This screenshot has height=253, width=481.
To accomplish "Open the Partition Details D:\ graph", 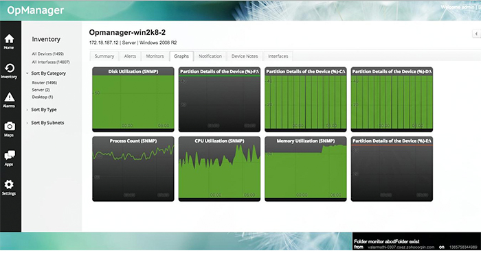I will [x=392, y=99].
